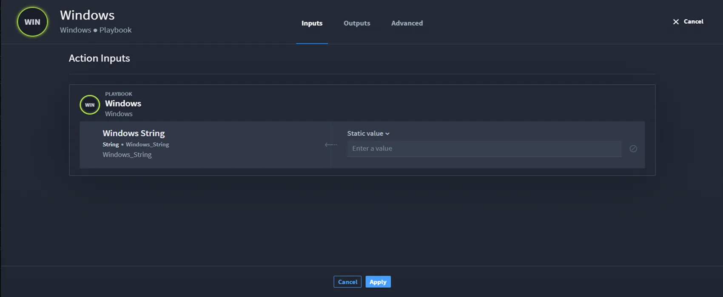Click the Action Inputs heading
Screen dimensions: 723x297
point(100,58)
